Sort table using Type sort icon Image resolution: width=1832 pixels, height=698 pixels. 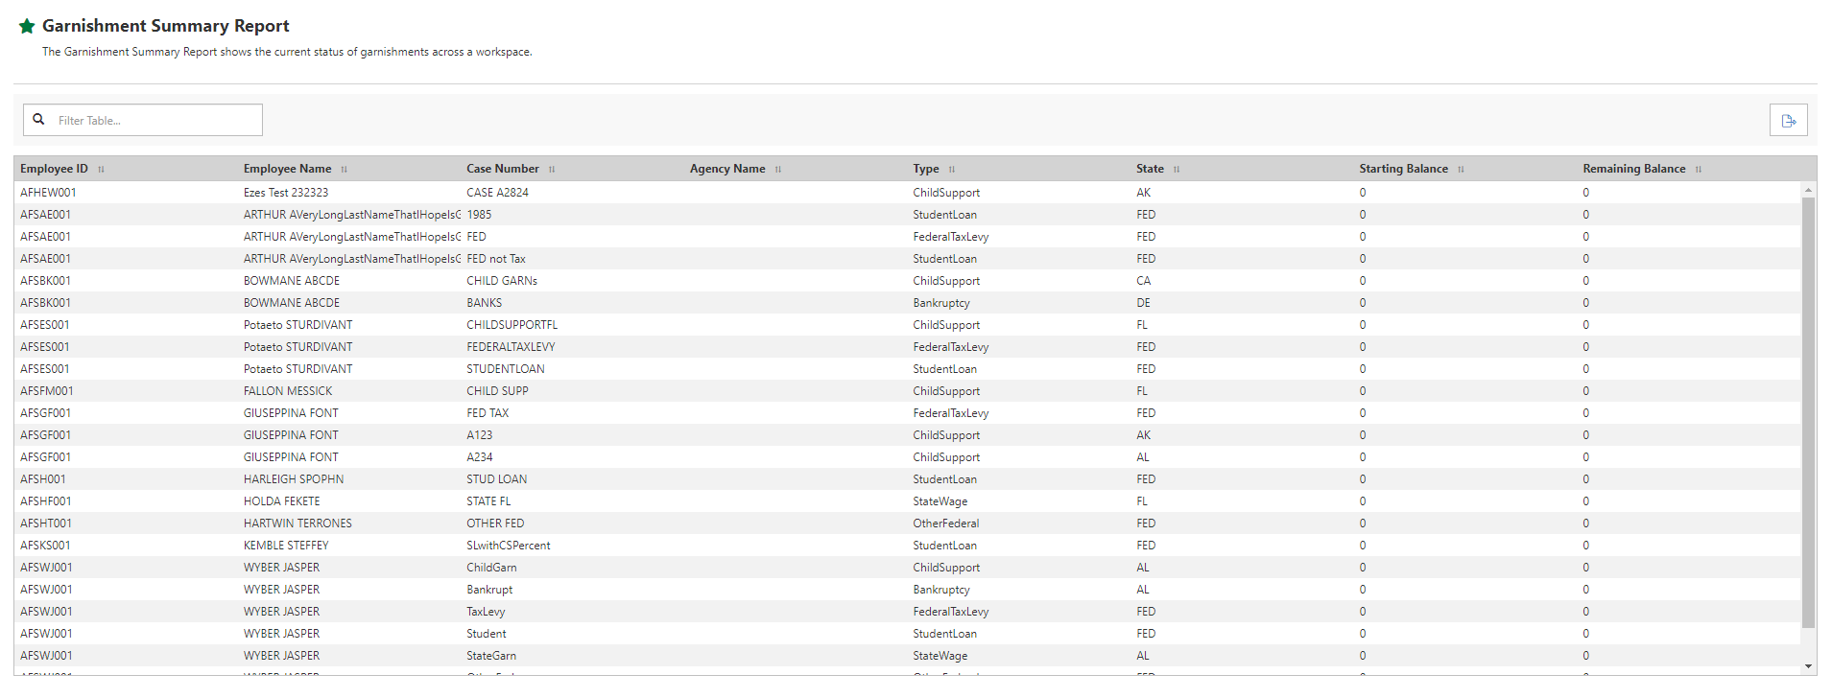(952, 170)
